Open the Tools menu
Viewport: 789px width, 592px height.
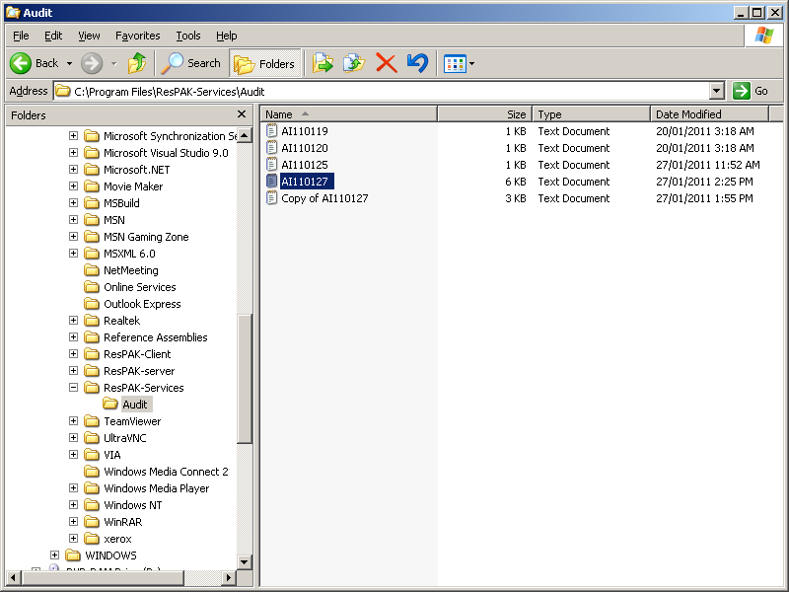[188, 36]
